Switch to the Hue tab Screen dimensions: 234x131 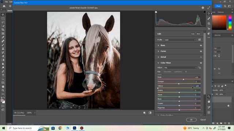(x=159, y=72)
